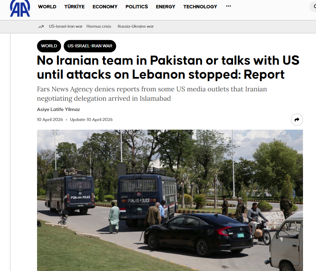Open the WORLD menu item
Screen dimensions: 316x271
tap(47, 7)
